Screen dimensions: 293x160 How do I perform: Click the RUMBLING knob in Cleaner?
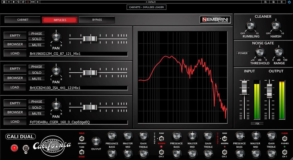coord(251,26)
